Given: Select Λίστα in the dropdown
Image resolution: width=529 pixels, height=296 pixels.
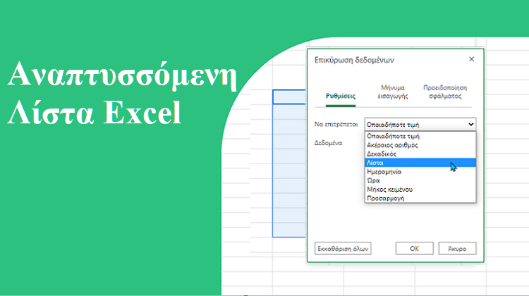Looking at the screenshot, I should point(420,163).
